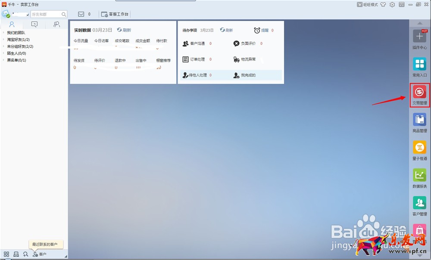Open 数据报表 data reports
This screenshot has height=260, width=431.
(x=419, y=176)
